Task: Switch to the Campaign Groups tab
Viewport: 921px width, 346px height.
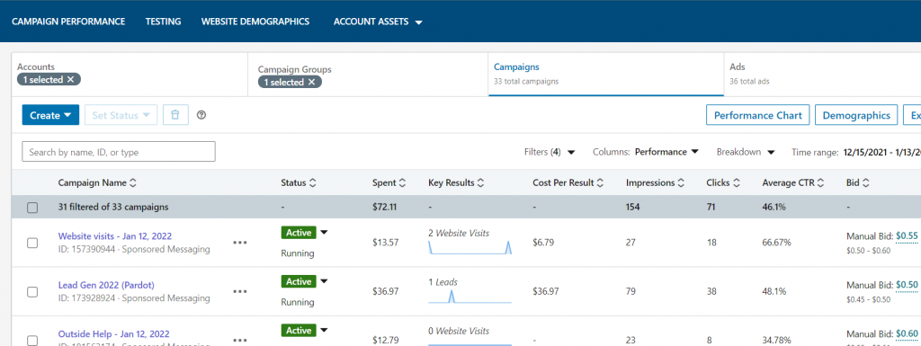Action: [x=368, y=75]
